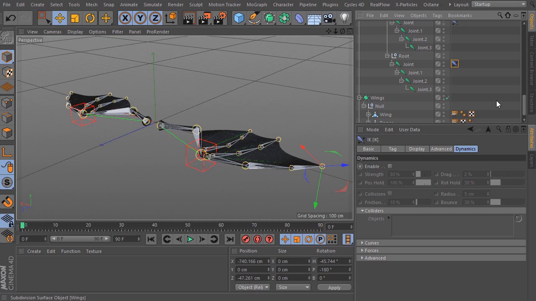536x301 pixels.
Task: Select the IK tag on Root's Joint
Action: (455, 64)
